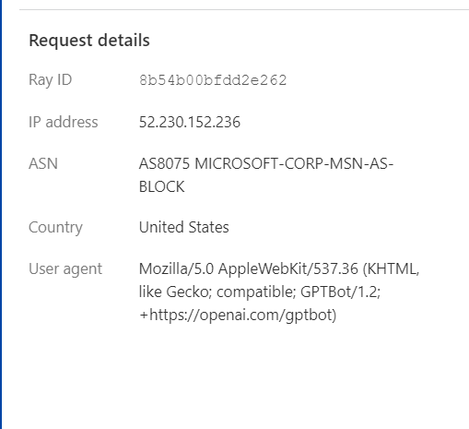The image size is (469, 429).
Task: Click like Gecko; in user agent string
Action: [x=175, y=292]
